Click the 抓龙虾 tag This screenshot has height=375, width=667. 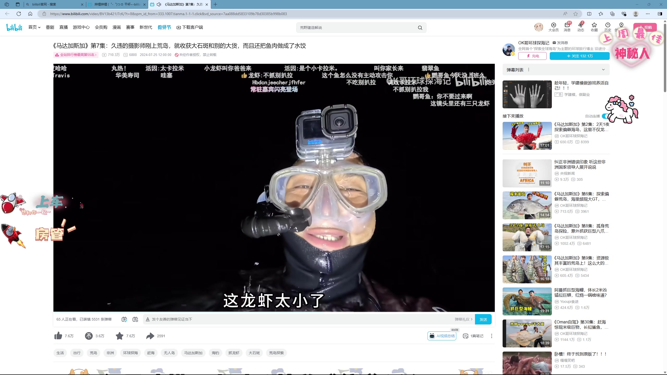[x=234, y=353]
